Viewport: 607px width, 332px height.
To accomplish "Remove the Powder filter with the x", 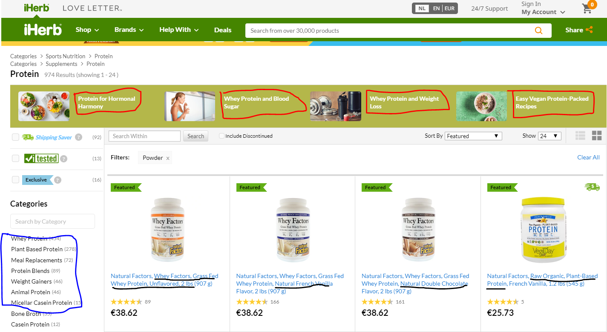I will coord(168,158).
